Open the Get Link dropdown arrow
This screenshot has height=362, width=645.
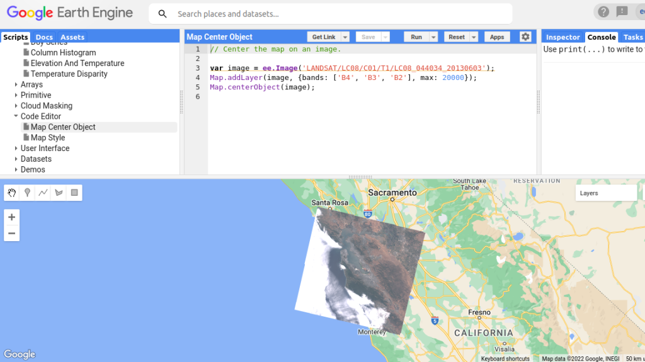pos(345,37)
